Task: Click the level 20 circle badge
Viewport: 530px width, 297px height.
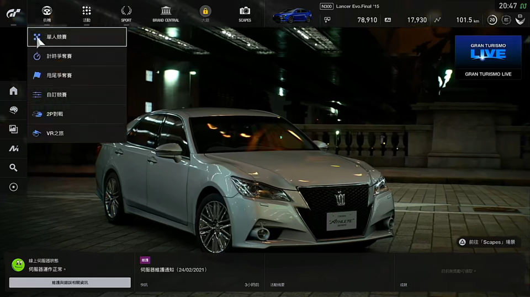Action: point(492,20)
